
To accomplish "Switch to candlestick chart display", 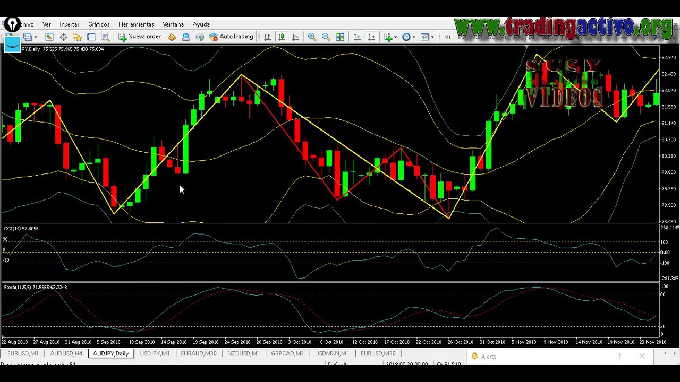I will [282, 37].
